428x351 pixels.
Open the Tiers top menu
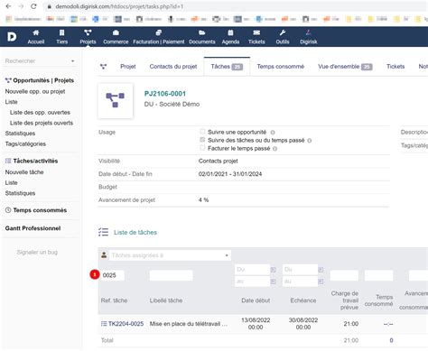coord(61,37)
